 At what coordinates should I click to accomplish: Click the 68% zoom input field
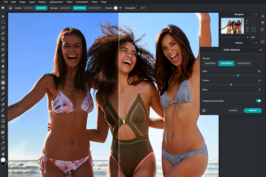(254, 37)
